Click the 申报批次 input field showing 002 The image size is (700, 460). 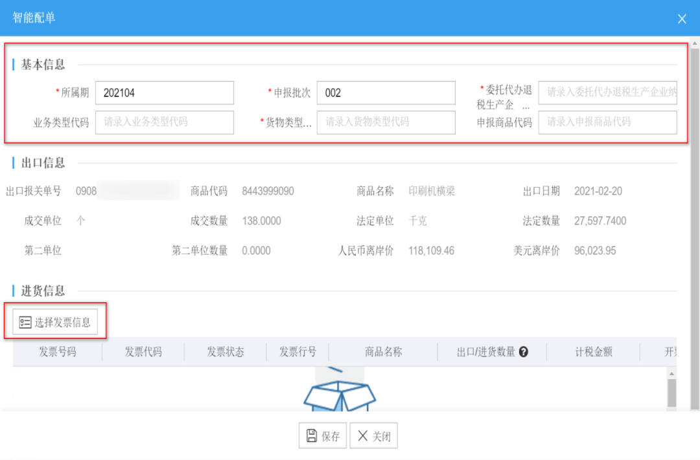386,93
